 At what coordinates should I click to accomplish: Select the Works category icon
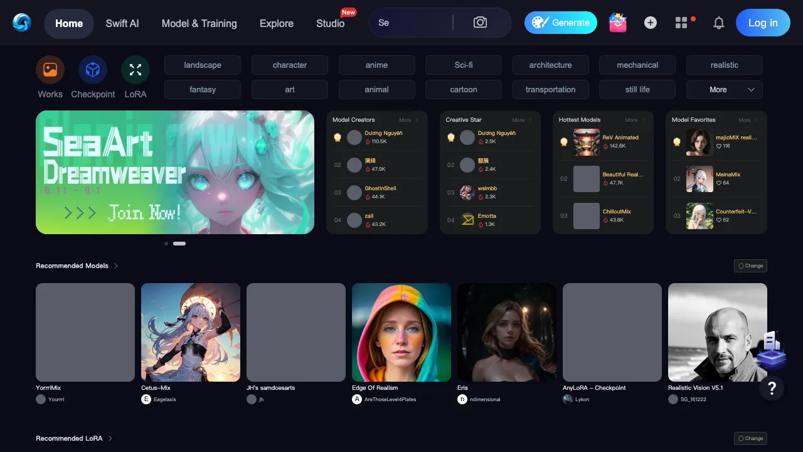click(x=50, y=70)
